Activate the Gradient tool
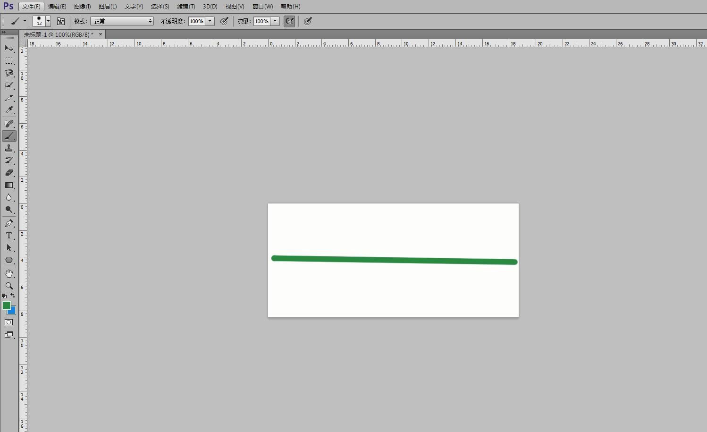 [x=9, y=185]
